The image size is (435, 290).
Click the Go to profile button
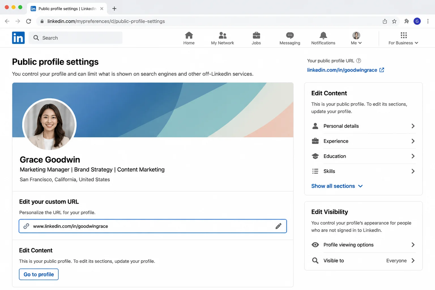pyautogui.click(x=39, y=274)
